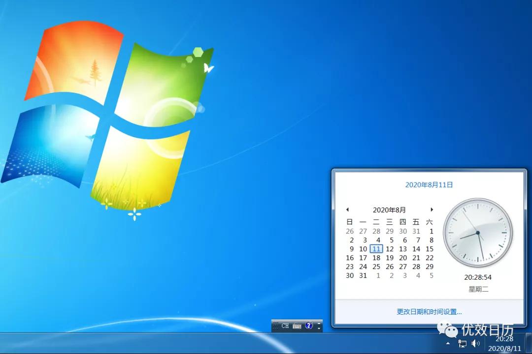Select August 18 in the calendar
This screenshot has width=532, height=354.
pyautogui.click(x=376, y=258)
